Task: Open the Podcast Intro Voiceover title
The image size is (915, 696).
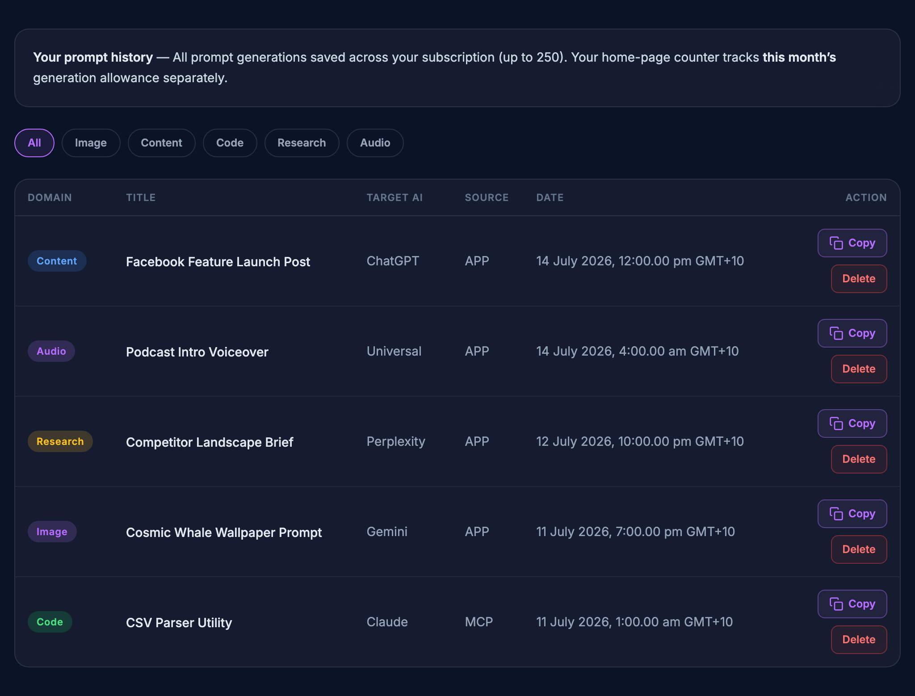Action: coord(197,352)
